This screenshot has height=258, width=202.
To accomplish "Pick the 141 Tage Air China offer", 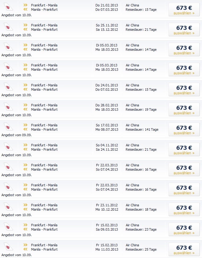I will (x=184, y=130).
